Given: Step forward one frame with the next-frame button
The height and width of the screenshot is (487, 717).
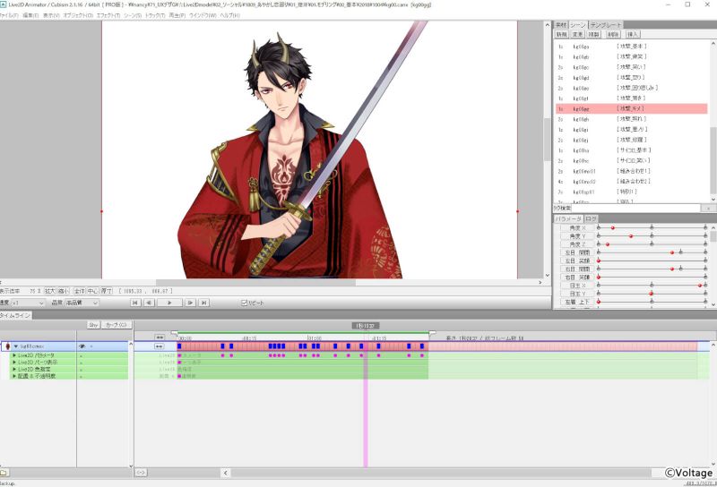Looking at the screenshot, I should pos(190,303).
